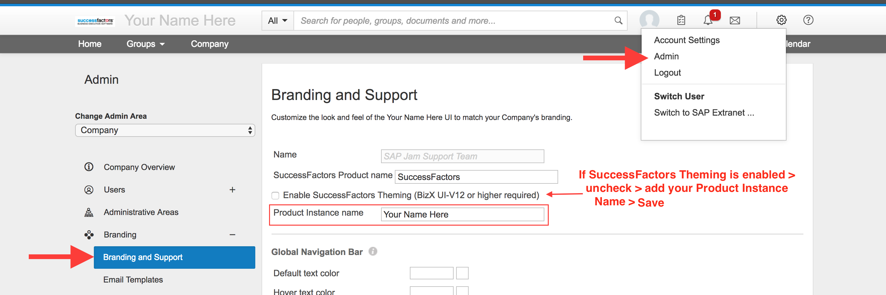Open Company Overview page
Screen dimensions: 886x295
coord(139,167)
